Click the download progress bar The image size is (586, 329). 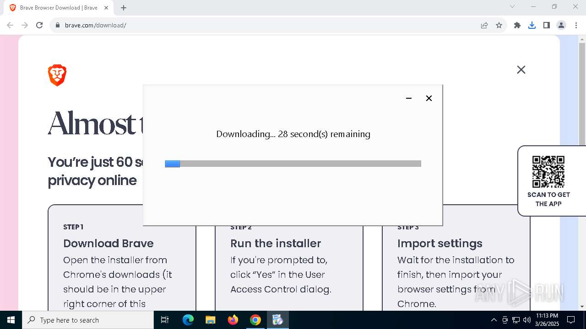coord(293,164)
